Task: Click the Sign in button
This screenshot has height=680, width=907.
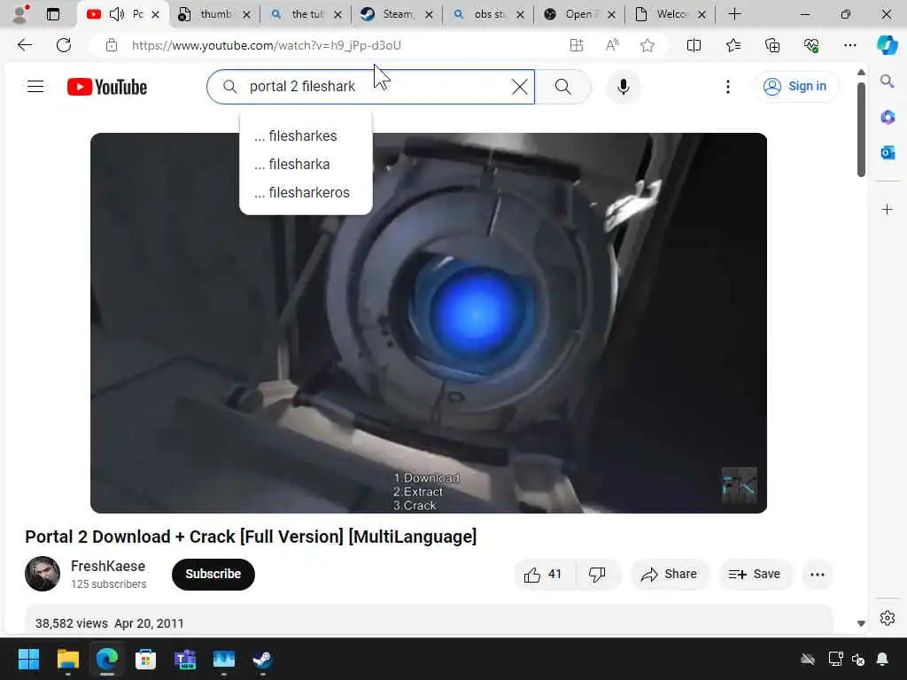Action: 796,86
